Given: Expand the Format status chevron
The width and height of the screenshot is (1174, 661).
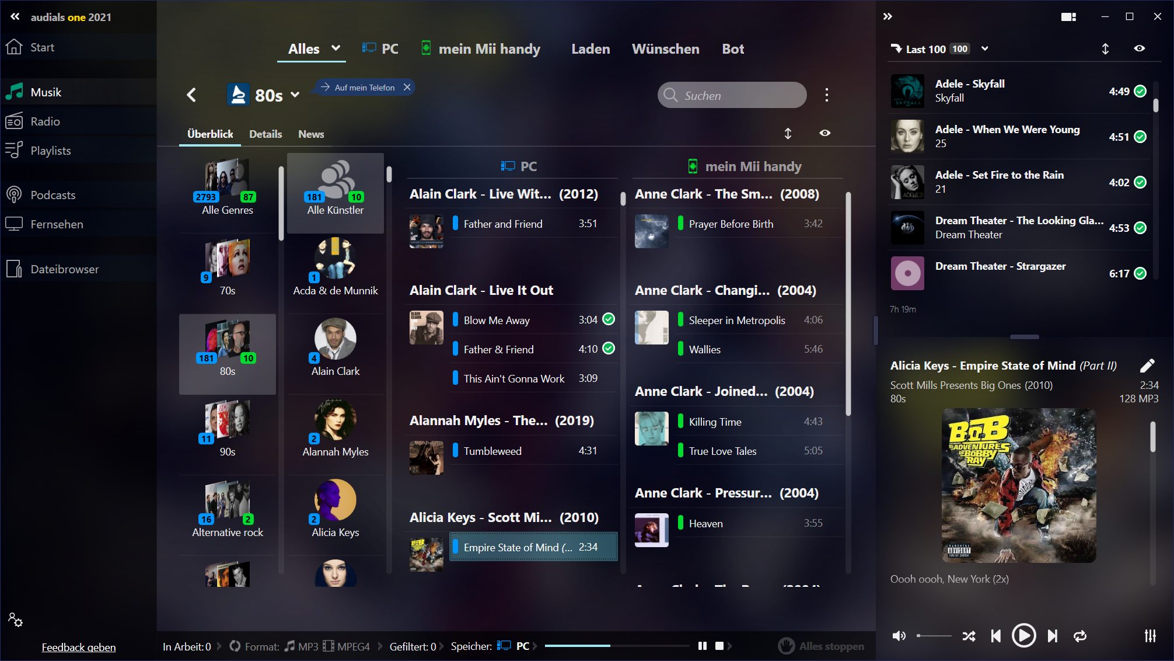Looking at the screenshot, I should 380,646.
